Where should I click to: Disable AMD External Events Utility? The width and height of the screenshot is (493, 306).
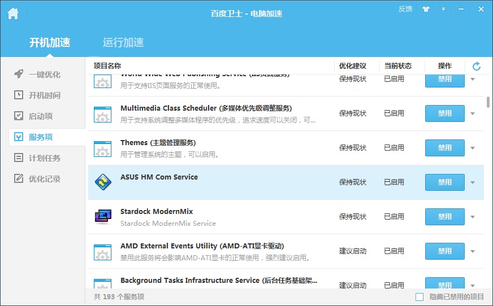(444, 251)
